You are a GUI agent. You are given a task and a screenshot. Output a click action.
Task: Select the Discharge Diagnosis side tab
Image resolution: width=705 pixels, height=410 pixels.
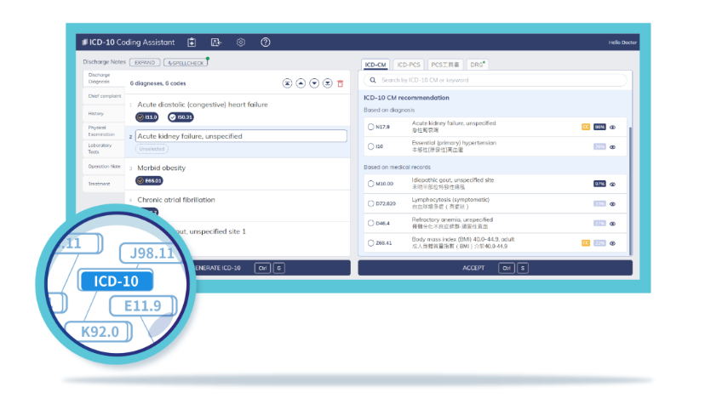[103, 78]
